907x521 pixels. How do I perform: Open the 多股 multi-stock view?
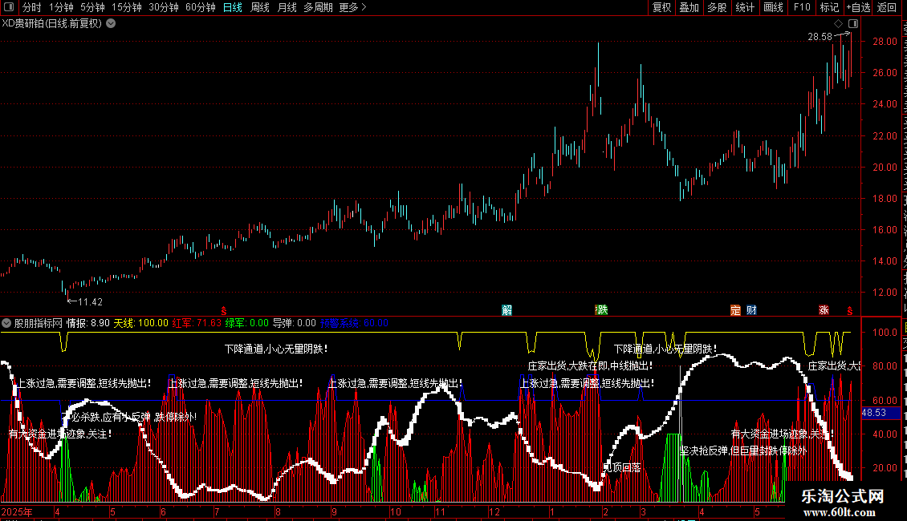[717, 7]
